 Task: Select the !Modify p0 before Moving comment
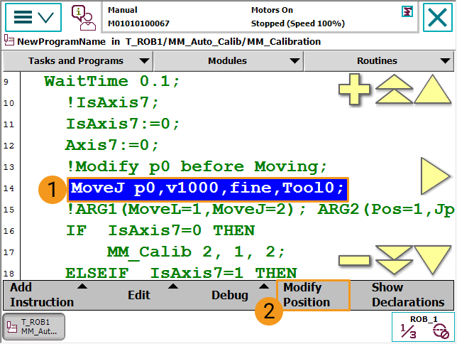point(197,167)
